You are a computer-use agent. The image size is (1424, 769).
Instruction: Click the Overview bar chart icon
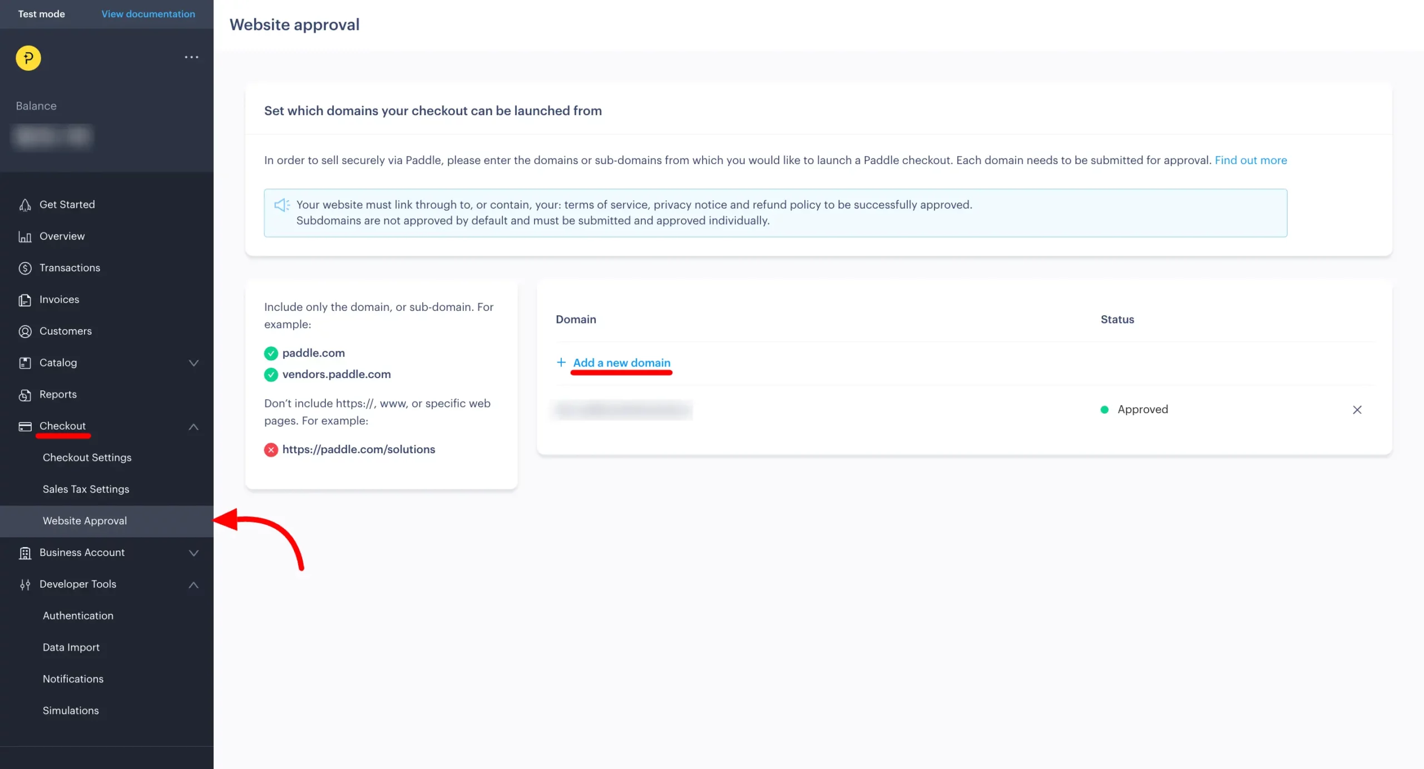click(x=25, y=237)
